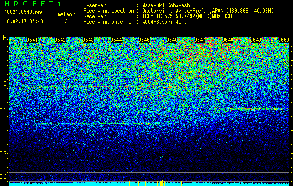Click the 0.8 frequency axis label
This screenshot has width=293, height=186.
click(x=4, y=130)
